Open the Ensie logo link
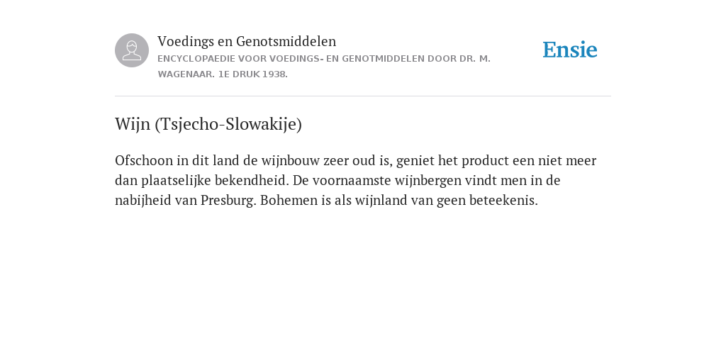The height and width of the screenshot is (363, 726). 570,50
